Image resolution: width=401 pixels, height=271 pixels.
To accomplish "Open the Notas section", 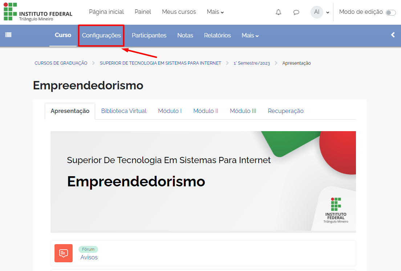I will coord(185,35).
